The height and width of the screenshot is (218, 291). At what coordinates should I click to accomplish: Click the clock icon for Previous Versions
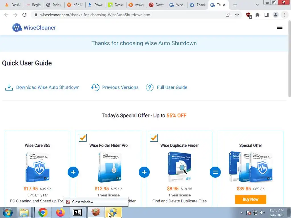tap(95, 87)
